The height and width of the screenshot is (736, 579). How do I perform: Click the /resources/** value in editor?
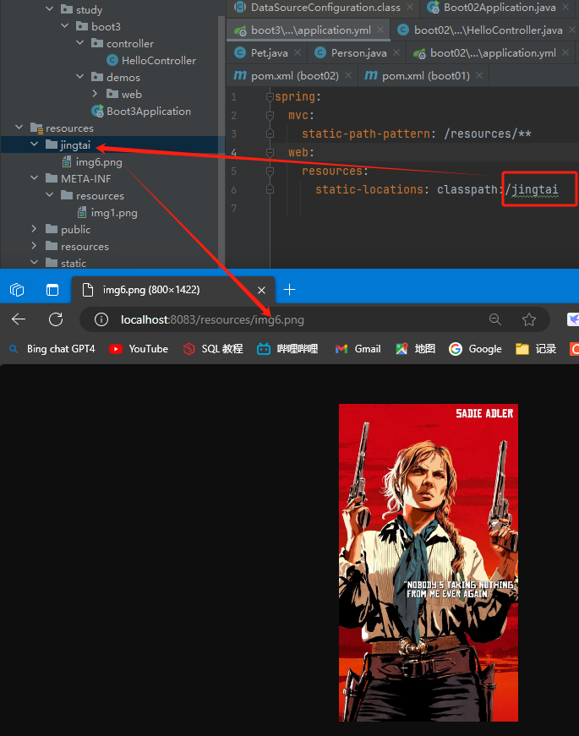pos(488,134)
